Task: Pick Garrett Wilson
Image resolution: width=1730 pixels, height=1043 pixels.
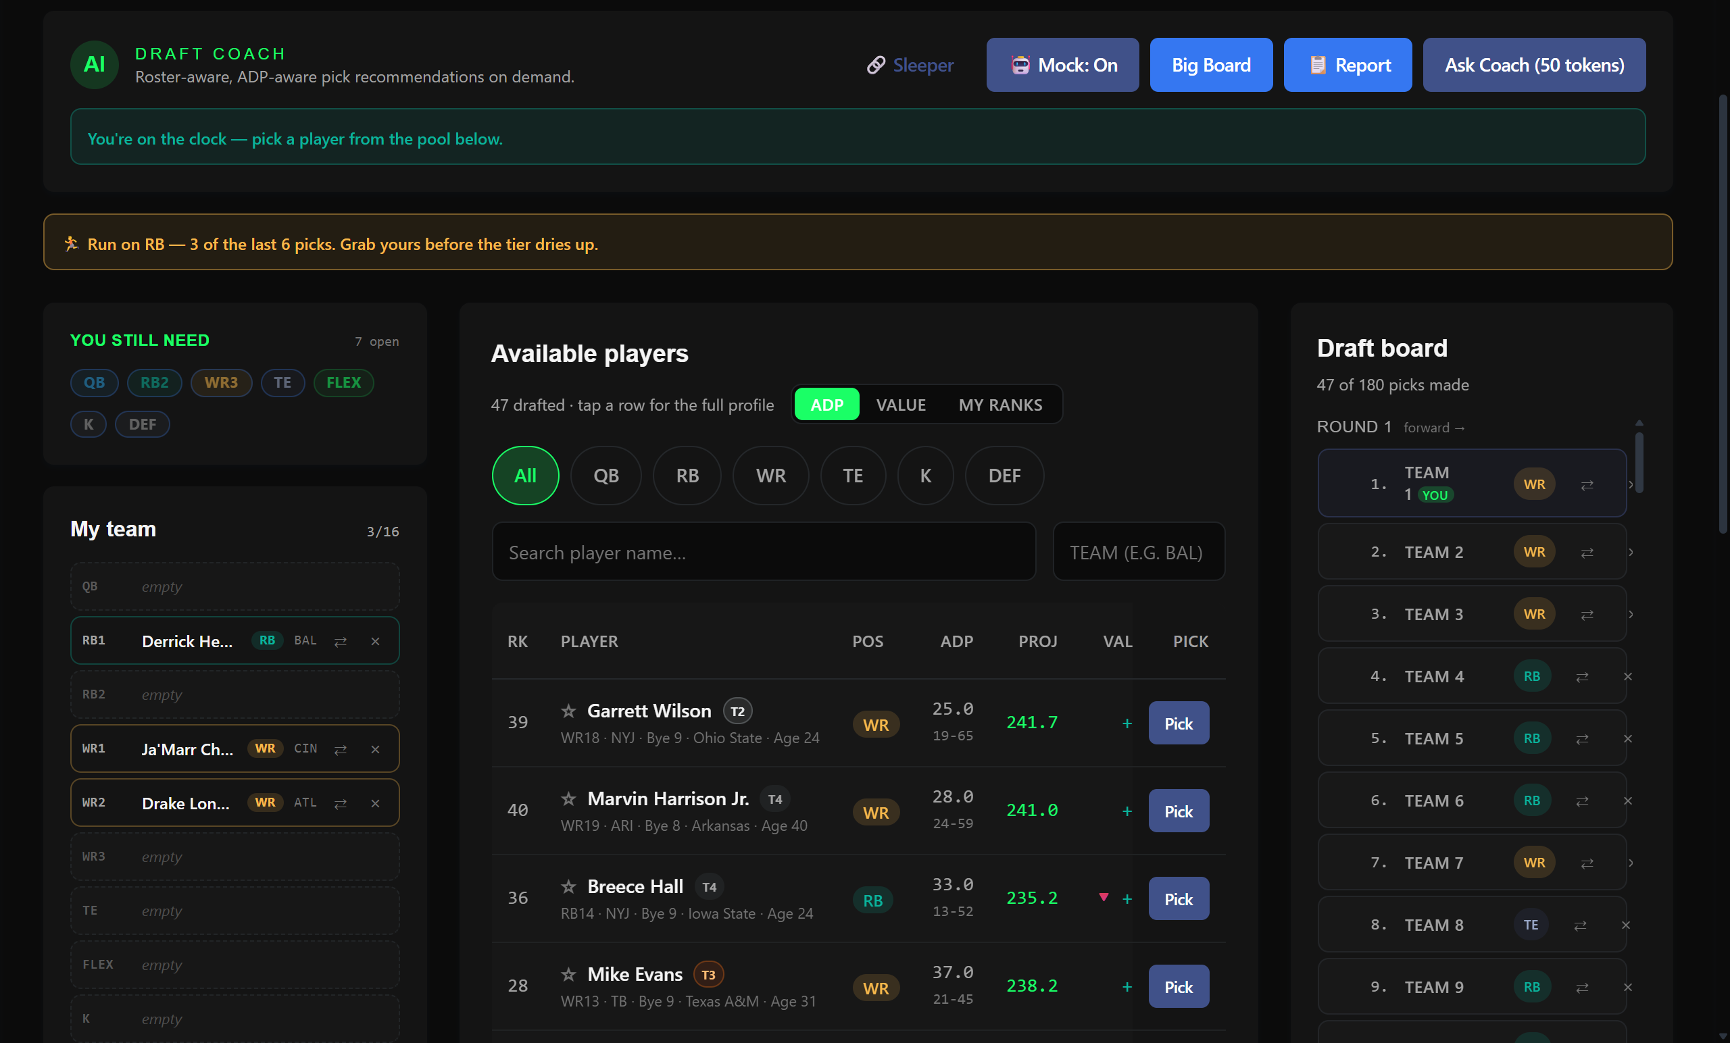Action: pyautogui.click(x=1178, y=723)
